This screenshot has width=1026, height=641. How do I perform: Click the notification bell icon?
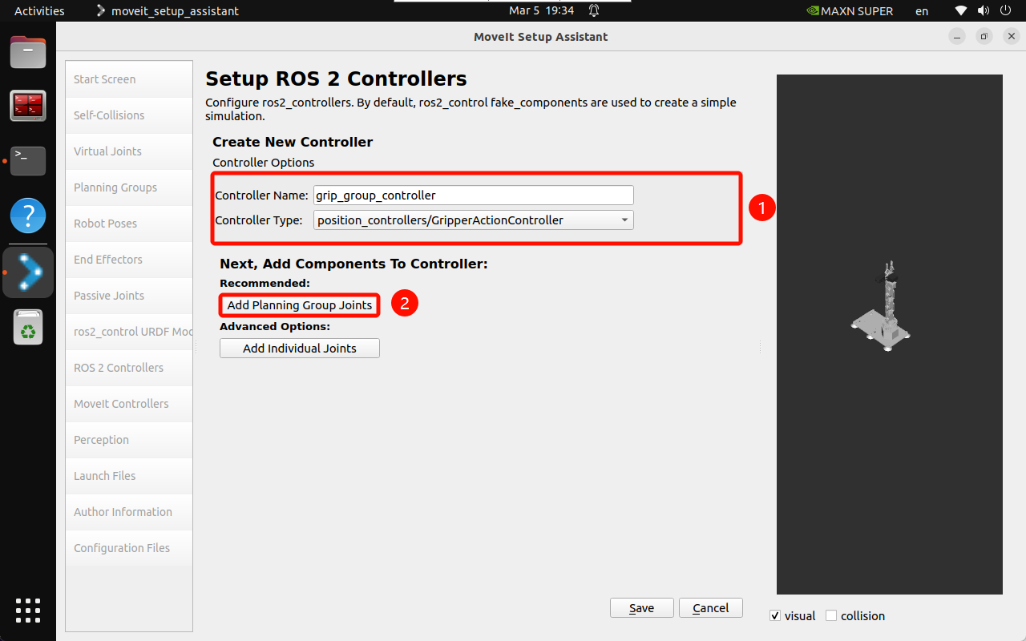pos(594,11)
